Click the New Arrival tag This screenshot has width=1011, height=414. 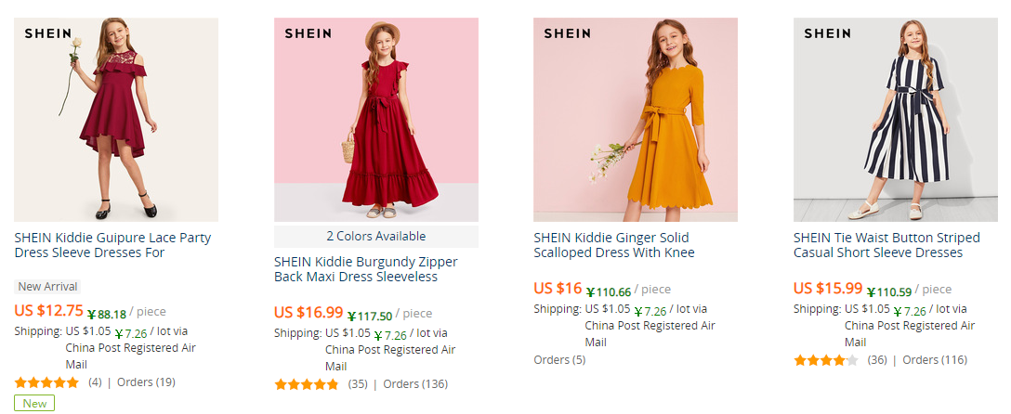pos(47,287)
